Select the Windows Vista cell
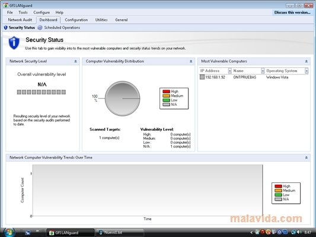The image size is (316, 237). pos(277,77)
